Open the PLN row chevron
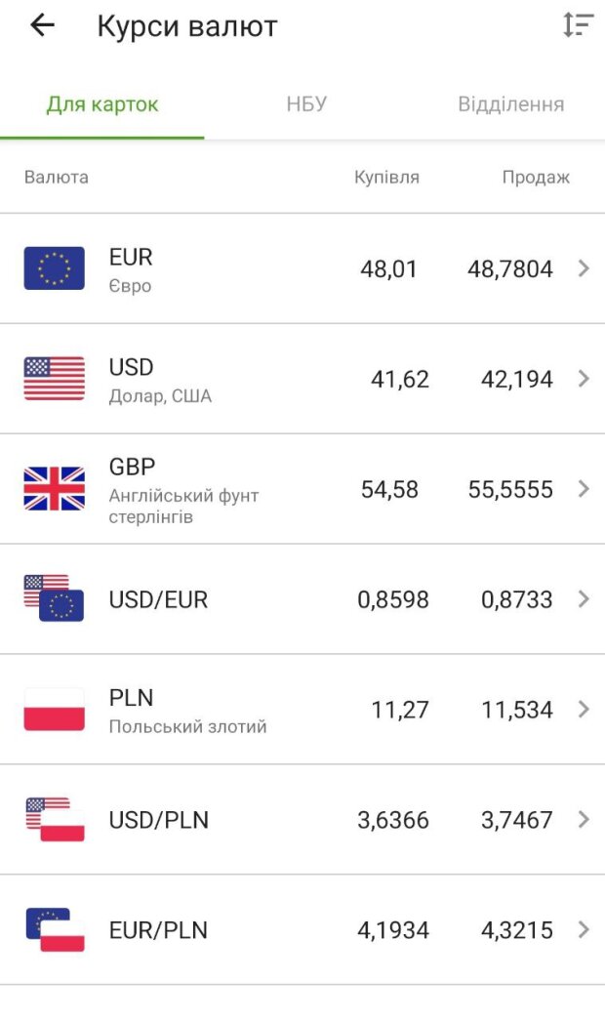 (x=584, y=710)
